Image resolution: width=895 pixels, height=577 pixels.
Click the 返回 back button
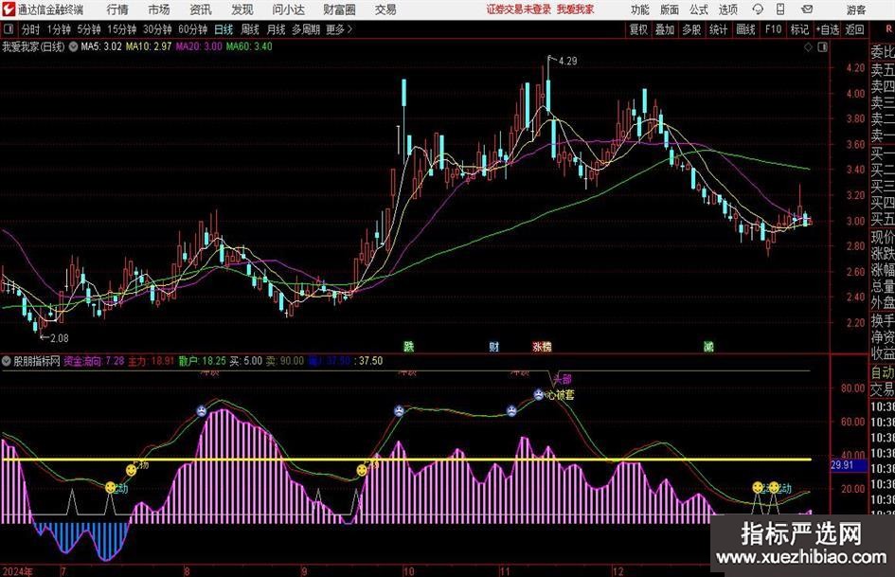[854, 29]
